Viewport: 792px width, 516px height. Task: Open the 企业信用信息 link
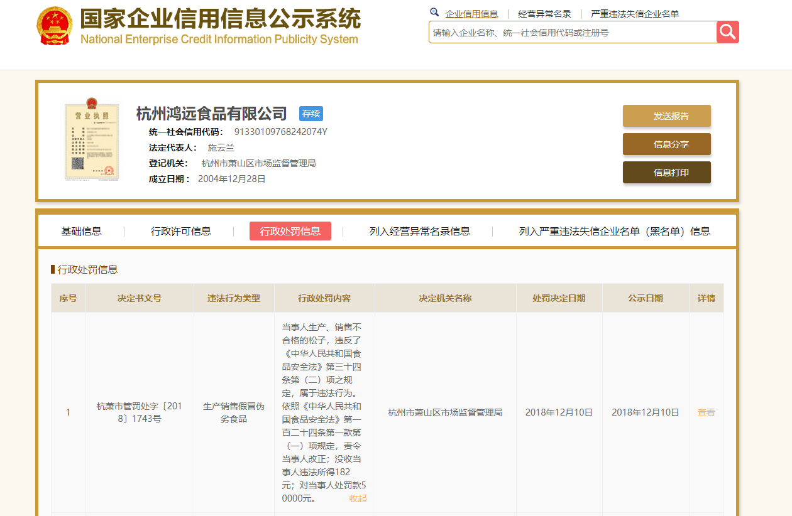coord(471,14)
